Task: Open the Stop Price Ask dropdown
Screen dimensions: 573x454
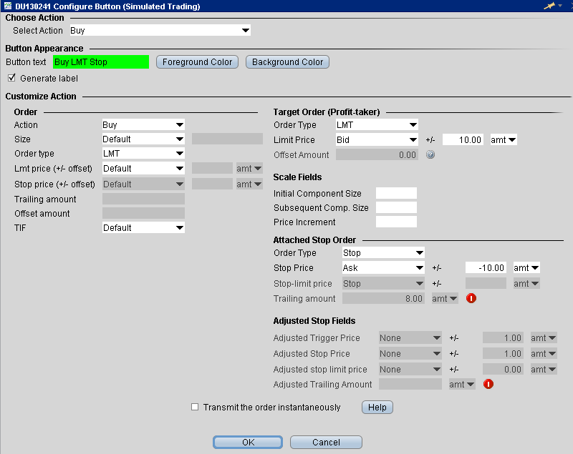Action: click(383, 268)
